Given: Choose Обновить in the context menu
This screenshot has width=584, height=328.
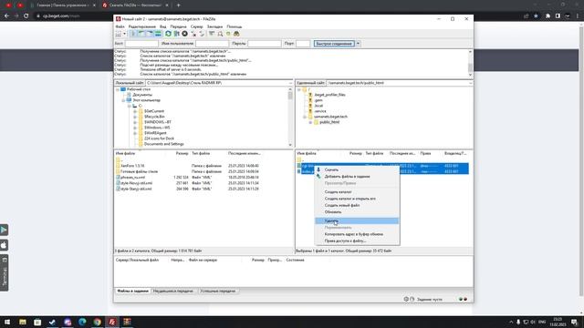Looking at the screenshot, I should tap(357, 212).
